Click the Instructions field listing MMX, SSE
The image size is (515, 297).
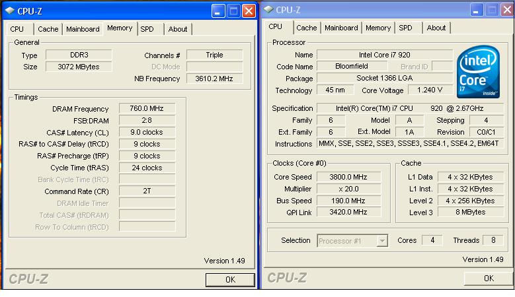(x=410, y=144)
